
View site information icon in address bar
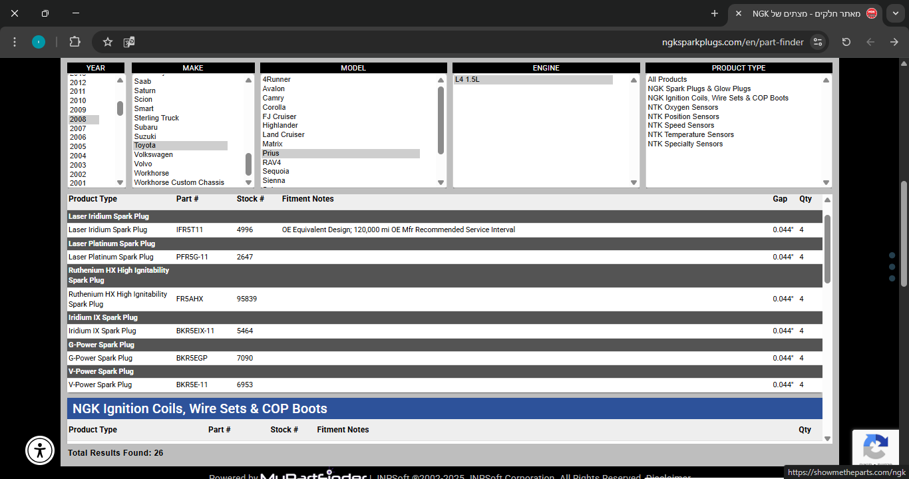pos(818,42)
